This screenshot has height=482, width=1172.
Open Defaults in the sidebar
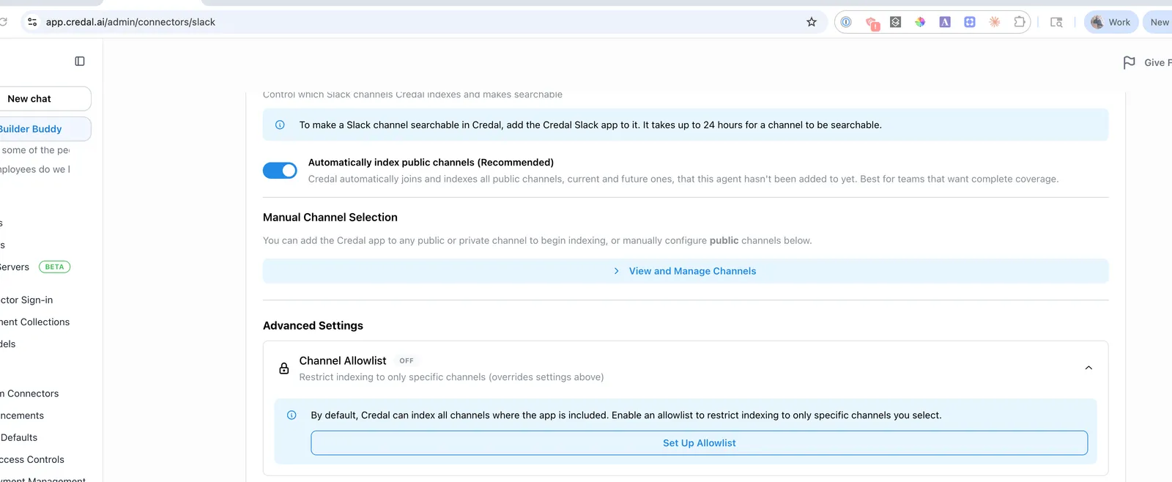click(19, 437)
